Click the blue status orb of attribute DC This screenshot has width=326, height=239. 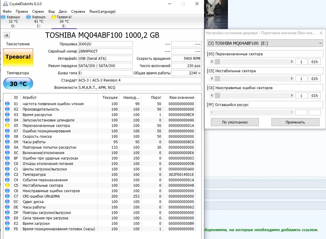click(7, 202)
